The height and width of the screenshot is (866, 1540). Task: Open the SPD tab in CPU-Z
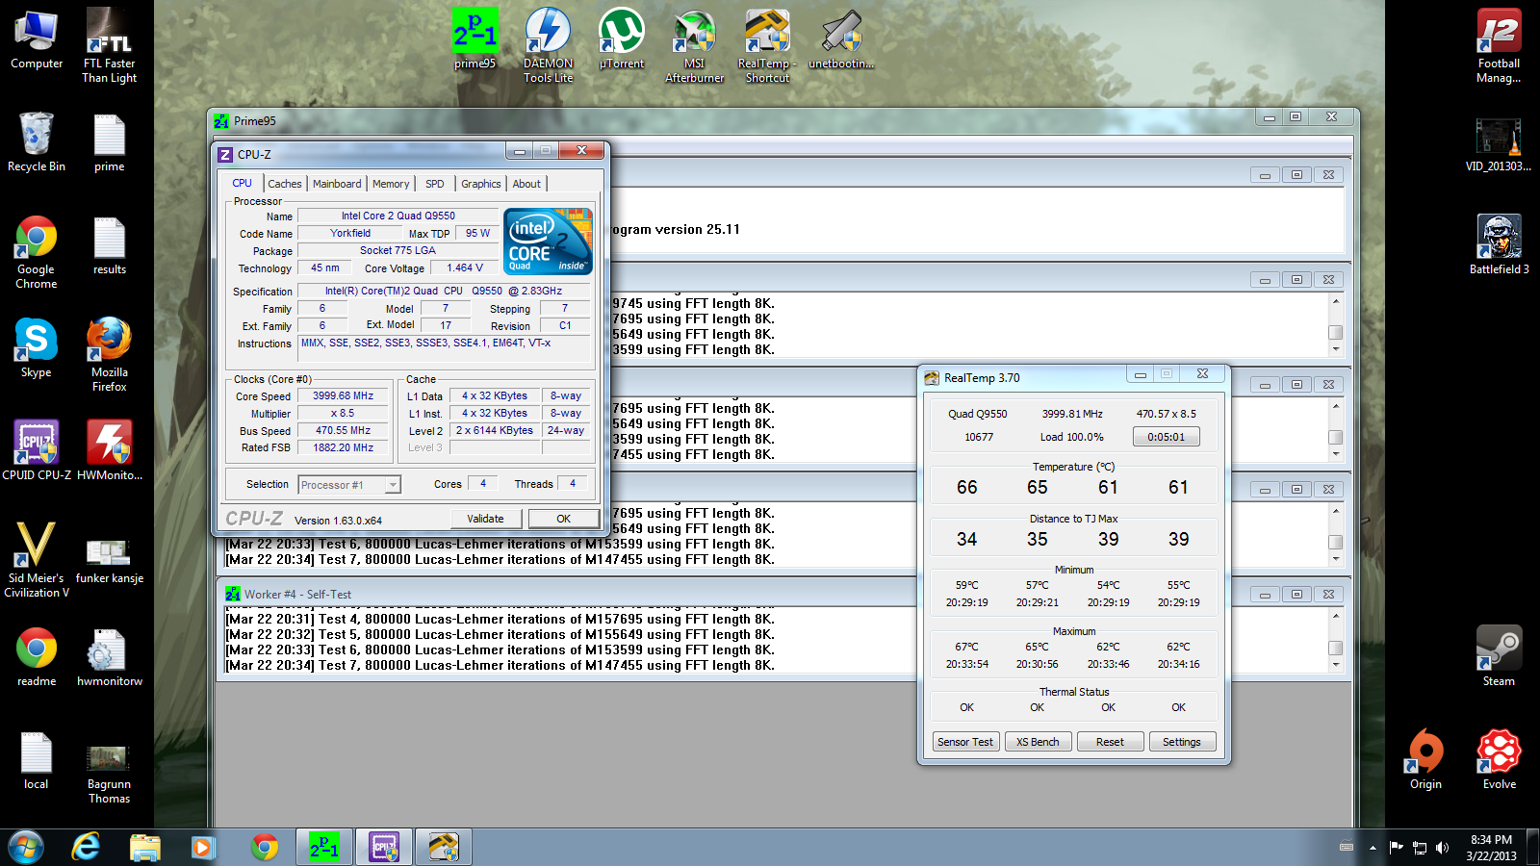[x=435, y=184]
